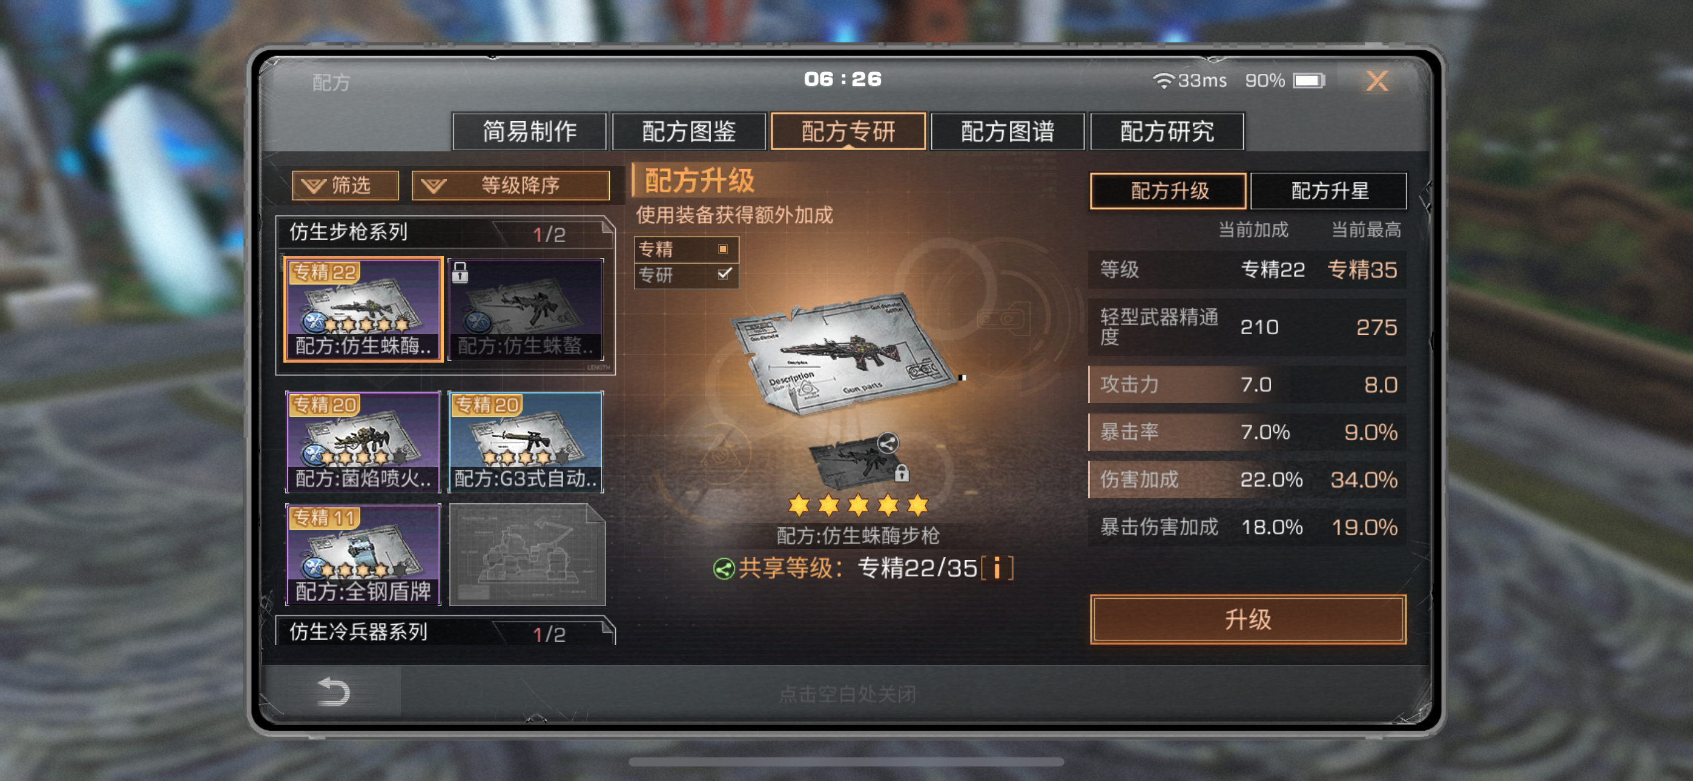
Task: Open the info icon beside 专精22/35
Action: click(997, 568)
